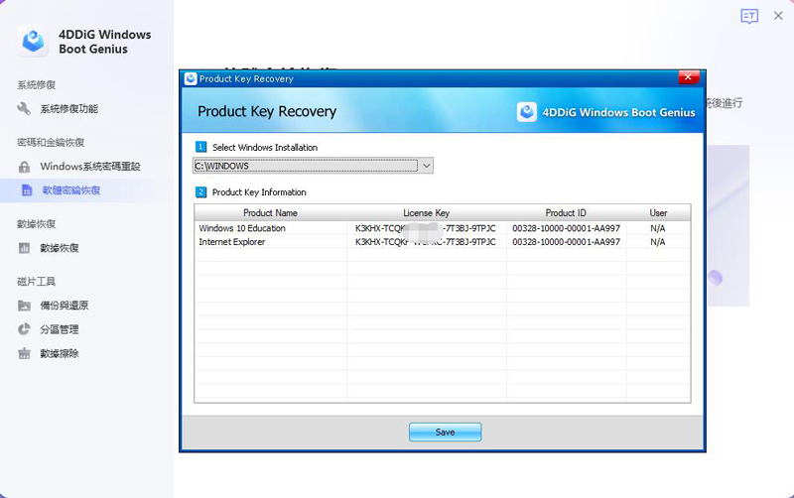Click the folder icon for 備份與還原
The width and height of the screenshot is (794, 498).
pyautogui.click(x=25, y=306)
